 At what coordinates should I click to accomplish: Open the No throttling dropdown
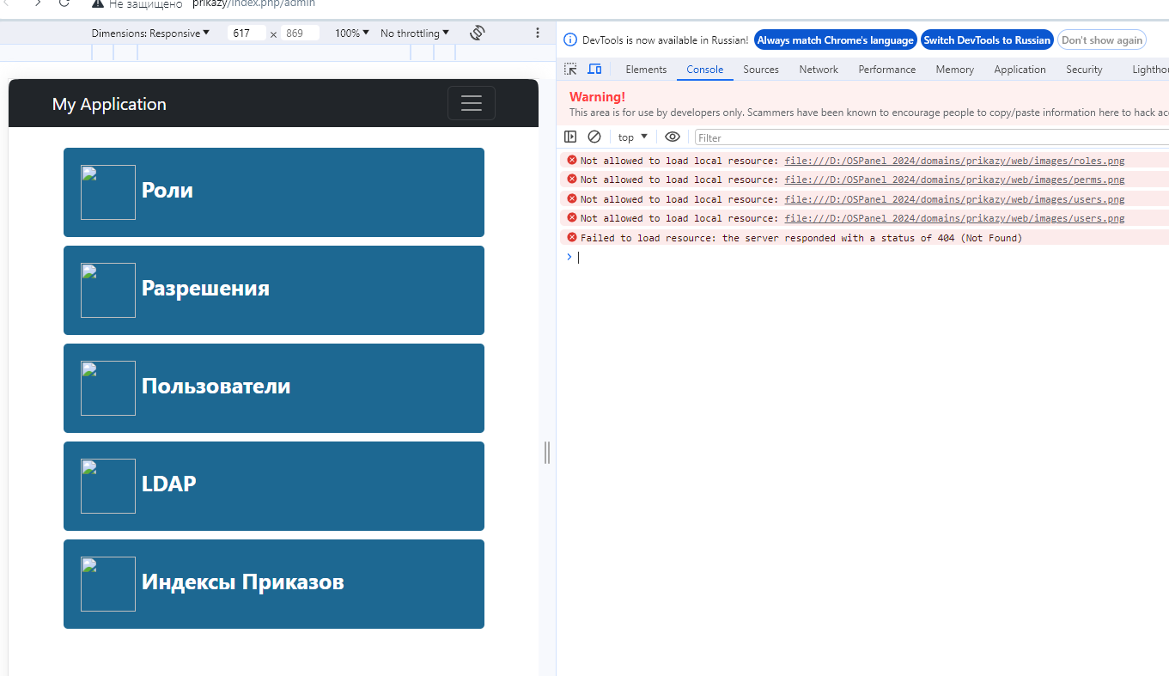tap(414, 33)
